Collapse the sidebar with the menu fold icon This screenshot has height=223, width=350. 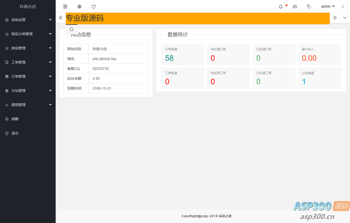(x=65, y=6)
